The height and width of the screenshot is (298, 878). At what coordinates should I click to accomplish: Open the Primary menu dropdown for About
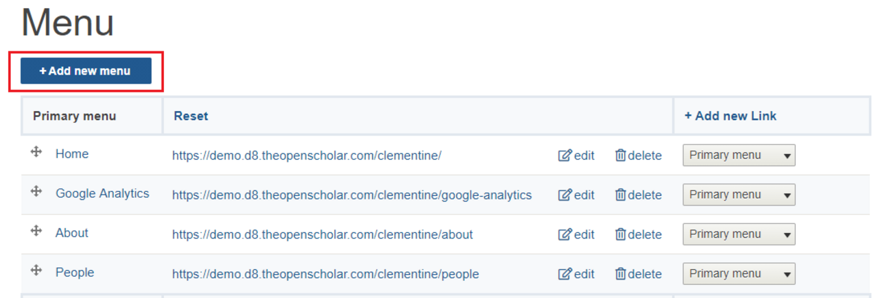pyautogui.click(x=739, y=234)
